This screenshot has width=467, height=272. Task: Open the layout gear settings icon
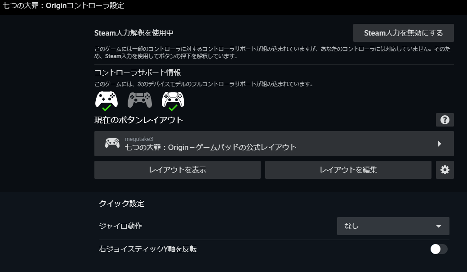point(445,170)
